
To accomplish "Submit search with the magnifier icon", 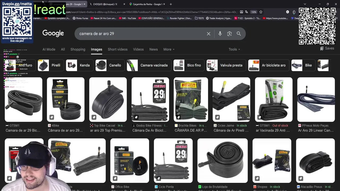I will (x=239, y=34).
